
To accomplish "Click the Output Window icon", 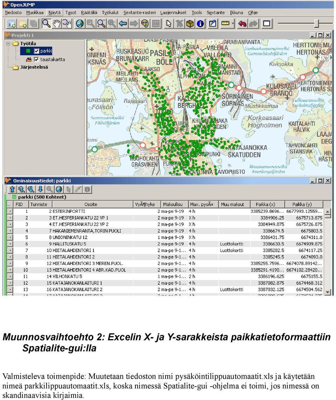I will point(266,24).
